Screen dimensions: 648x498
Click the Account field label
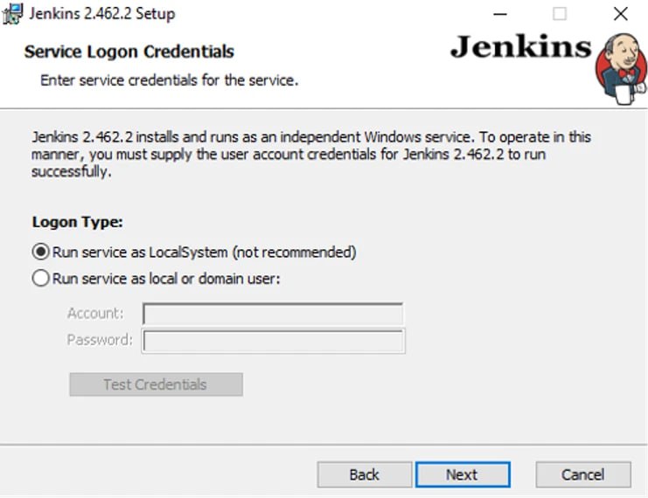[95, 314]
